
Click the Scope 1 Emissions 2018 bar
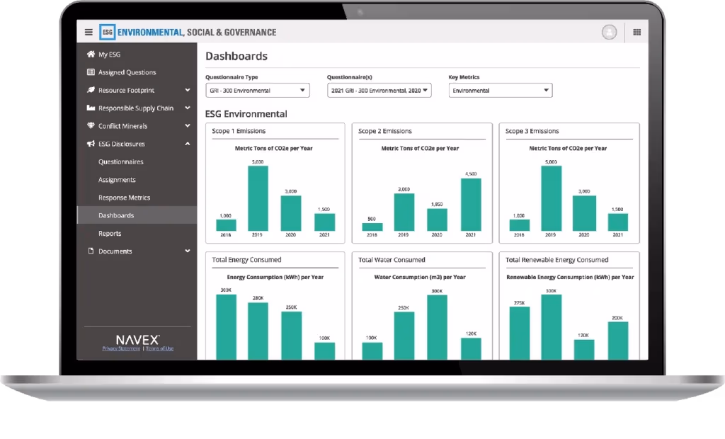tap(226, 225)
